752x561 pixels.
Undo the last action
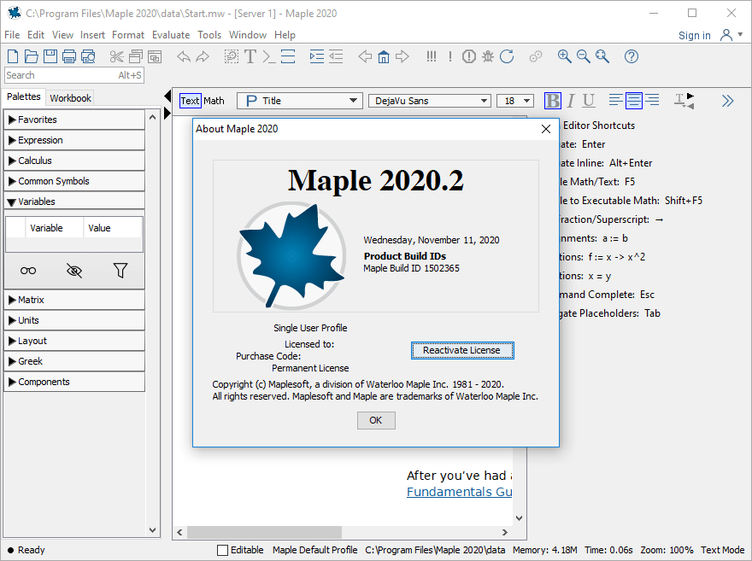click(184, 56)
